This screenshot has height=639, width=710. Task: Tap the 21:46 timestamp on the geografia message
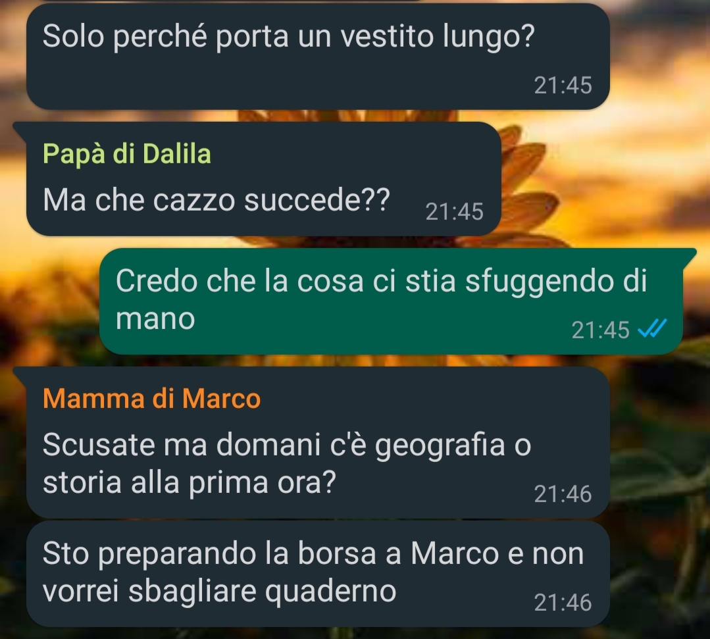coord(563,494)
